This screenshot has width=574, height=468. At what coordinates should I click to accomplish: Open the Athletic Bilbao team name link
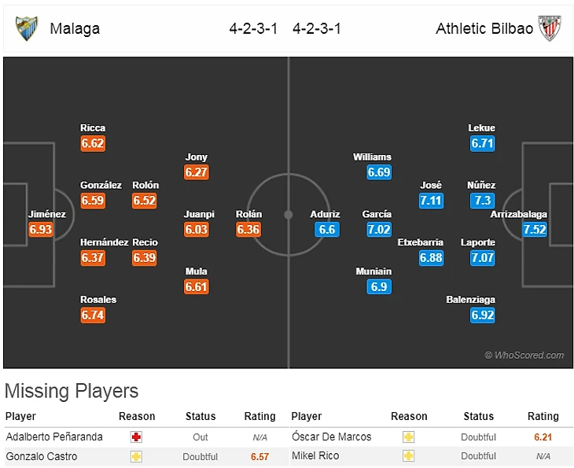coord(484,29)
